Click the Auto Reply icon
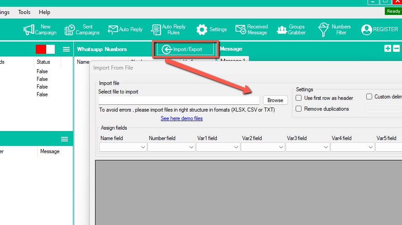The width and height of the screenshot is (402, 225). click(x=113, y=30)
